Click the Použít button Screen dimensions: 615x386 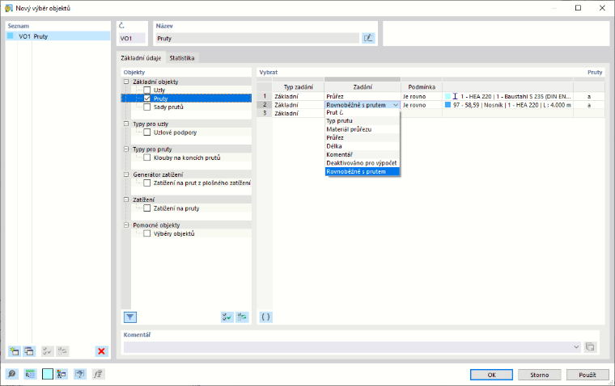tap(587, 375)
